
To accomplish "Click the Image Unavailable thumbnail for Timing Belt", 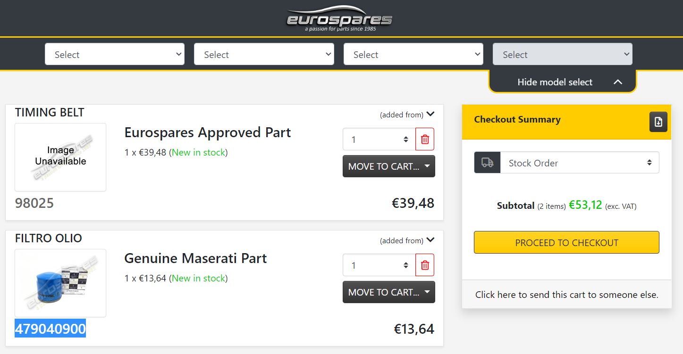I will coord(60,157).
